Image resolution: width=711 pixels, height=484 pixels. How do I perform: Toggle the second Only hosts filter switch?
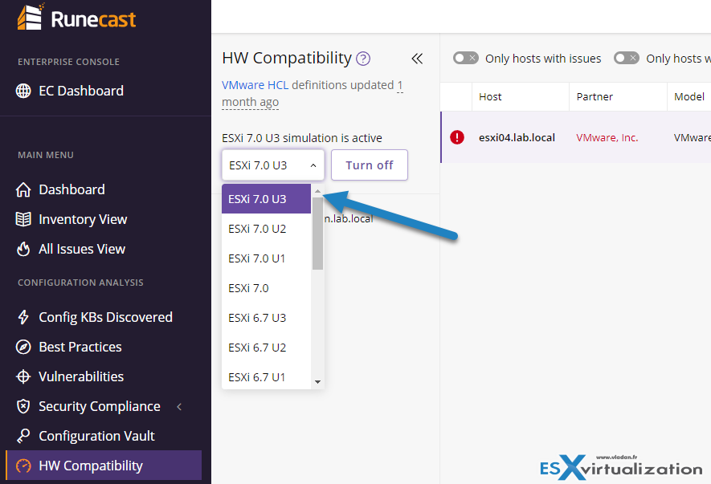click(x=626, y=58)
